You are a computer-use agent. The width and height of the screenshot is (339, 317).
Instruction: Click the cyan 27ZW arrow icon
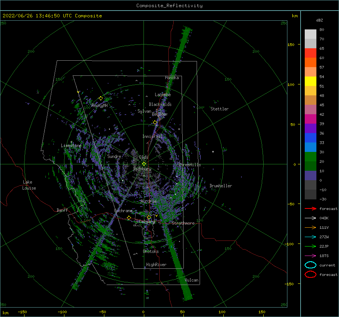pos(310,237)
